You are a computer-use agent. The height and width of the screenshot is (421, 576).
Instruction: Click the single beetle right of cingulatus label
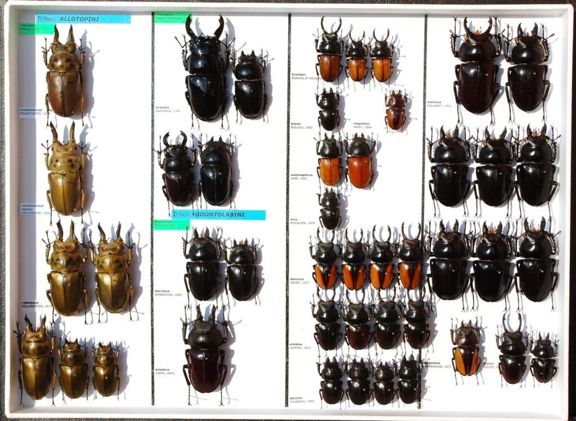click(x=396, y=111)
